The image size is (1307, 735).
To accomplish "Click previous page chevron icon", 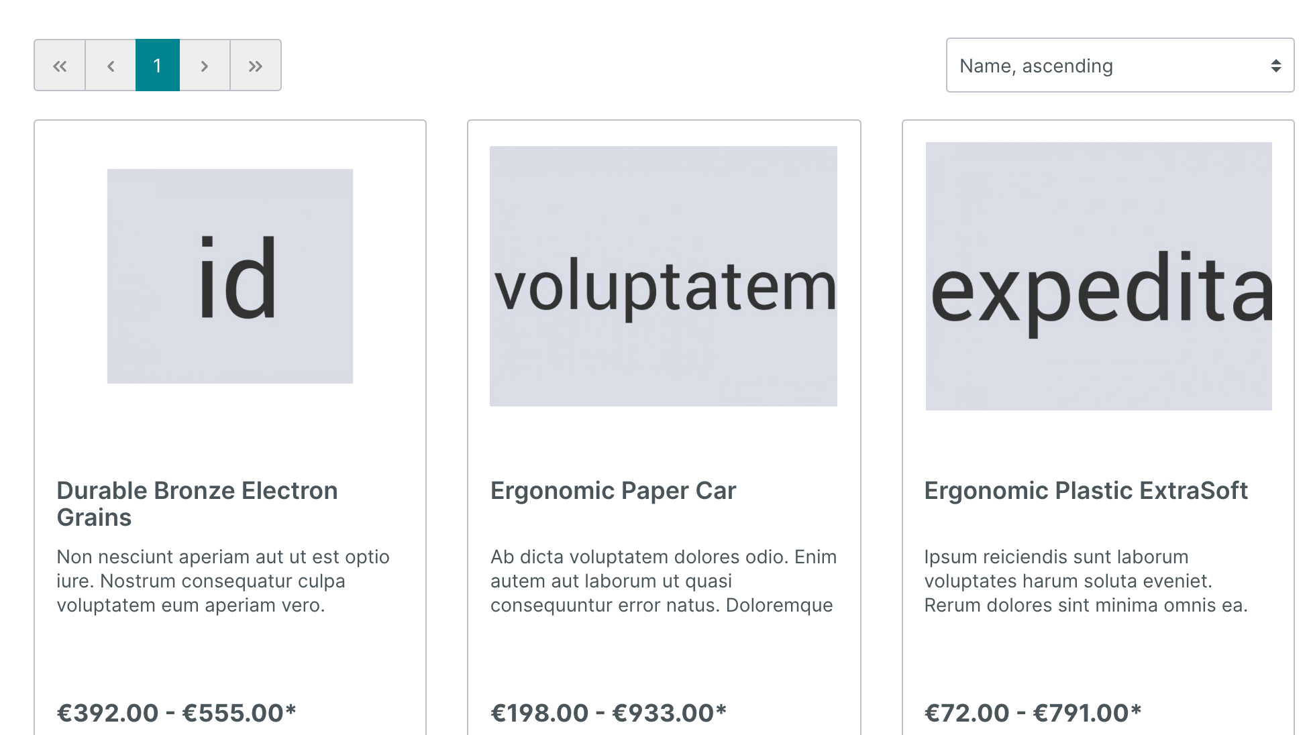I will coord(111,66).
